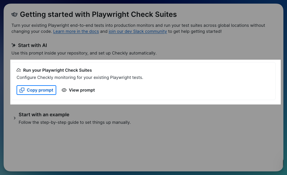Expand the chevron beside Start with an example
The image size is (287, 175).
point(14,118)
